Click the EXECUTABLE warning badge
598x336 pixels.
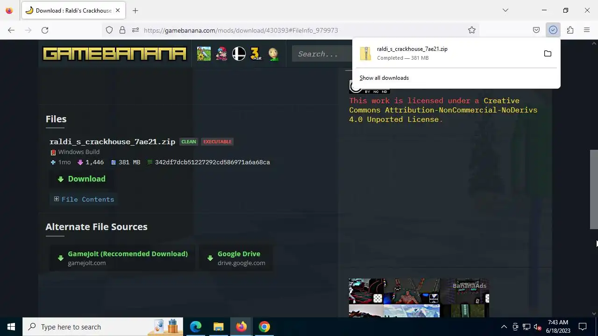(217, 141)
